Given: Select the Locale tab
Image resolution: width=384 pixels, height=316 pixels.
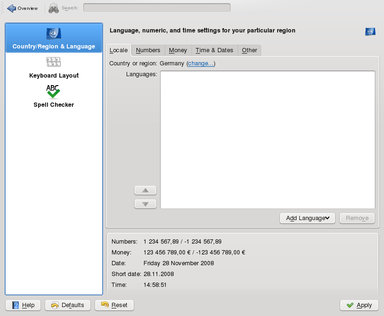Looking at the screenshot, I should coord(119,50).
